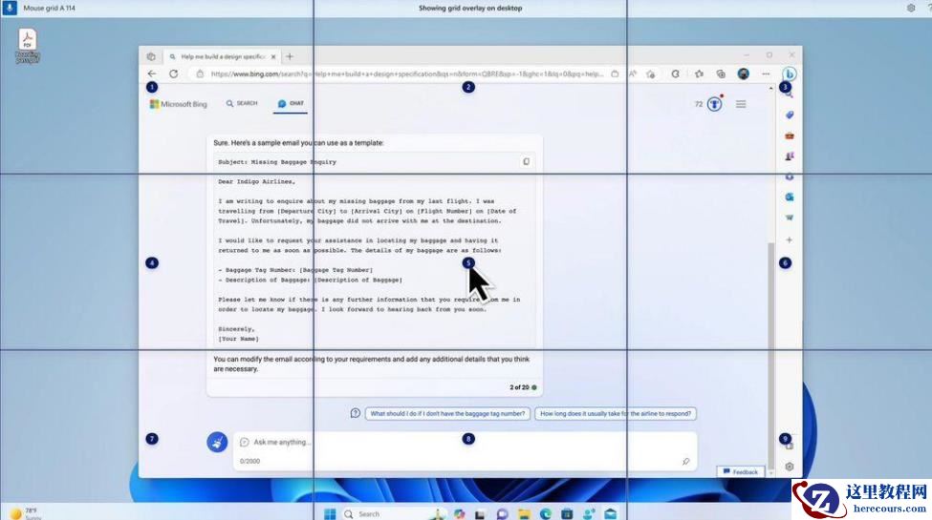Switch to the SEARCH tab

(x=242, y=103)
